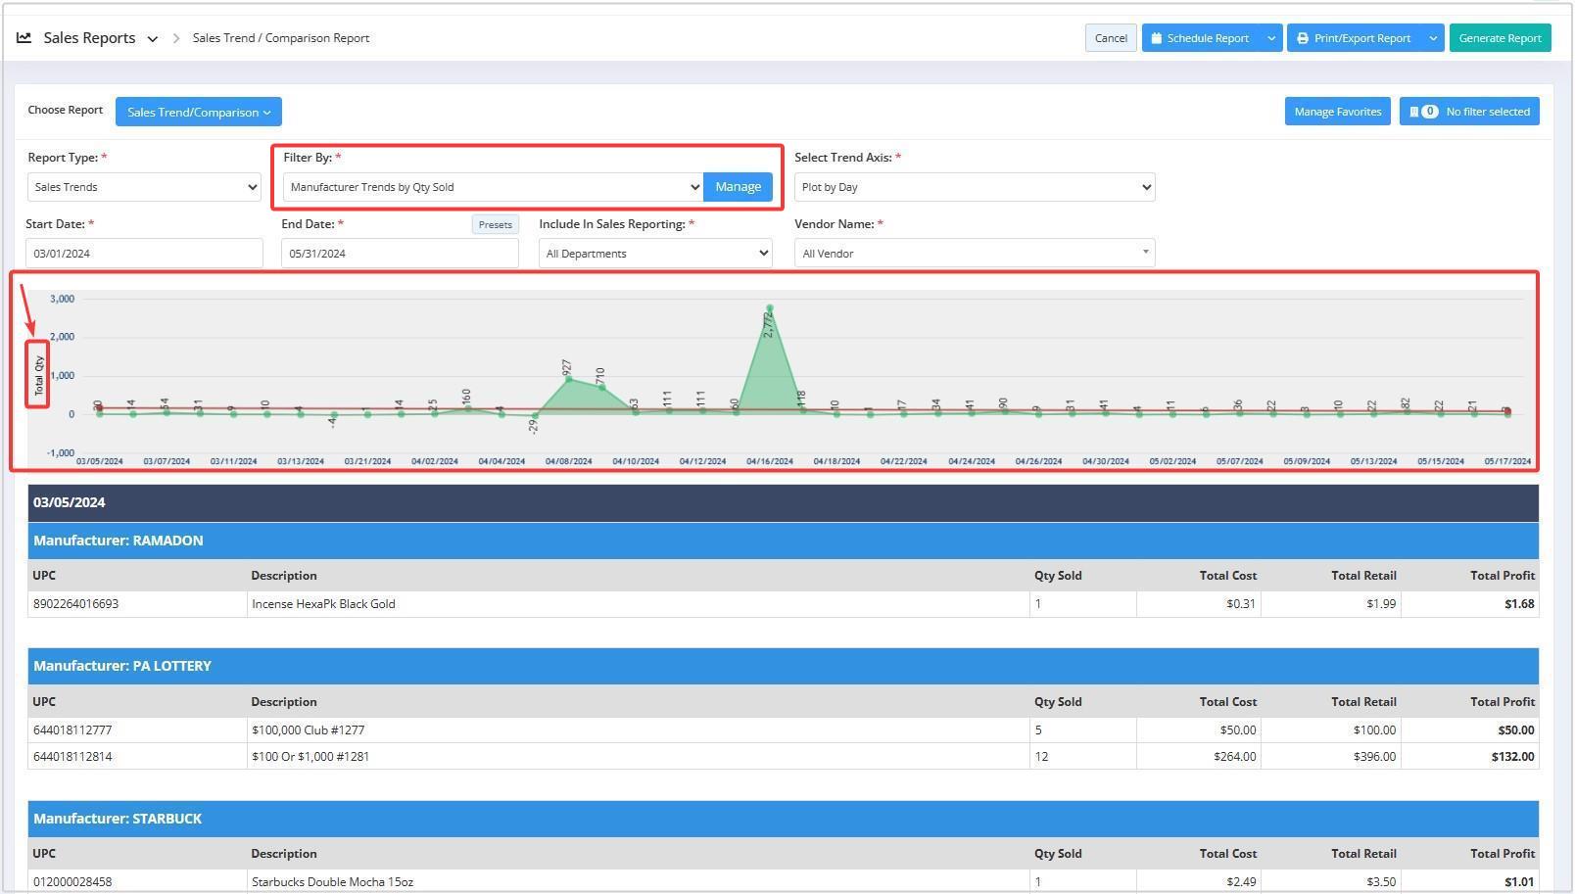
Task: Click Manage Favorites button
Action: 1337,112
